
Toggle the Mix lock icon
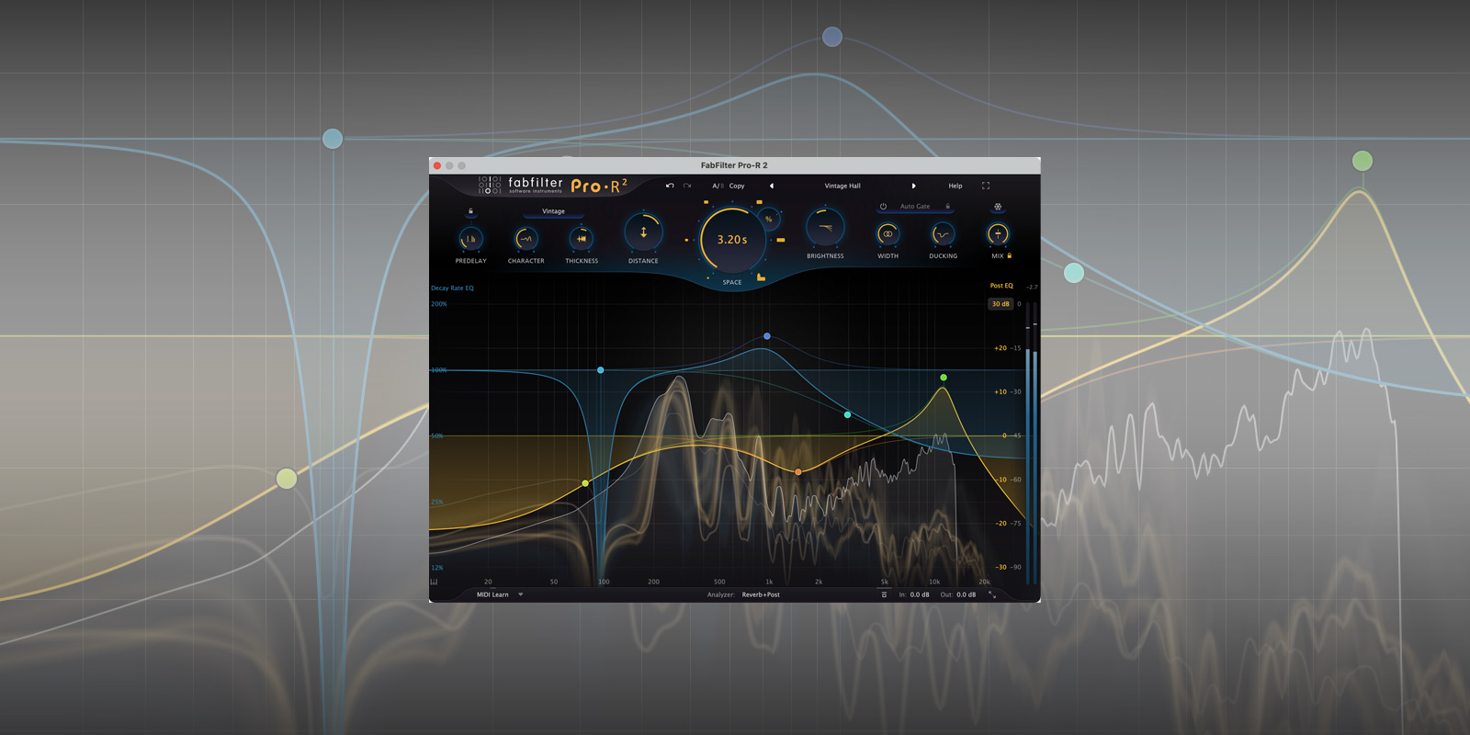[x=1010, y=256]
